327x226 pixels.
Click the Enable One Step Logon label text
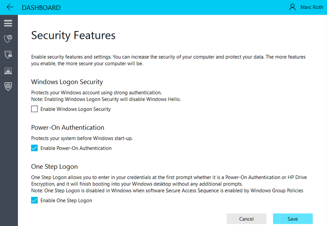66,201
